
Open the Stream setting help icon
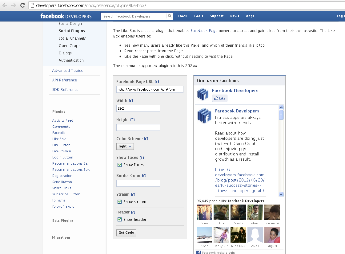pyautogui.click(x=132, y=194)
